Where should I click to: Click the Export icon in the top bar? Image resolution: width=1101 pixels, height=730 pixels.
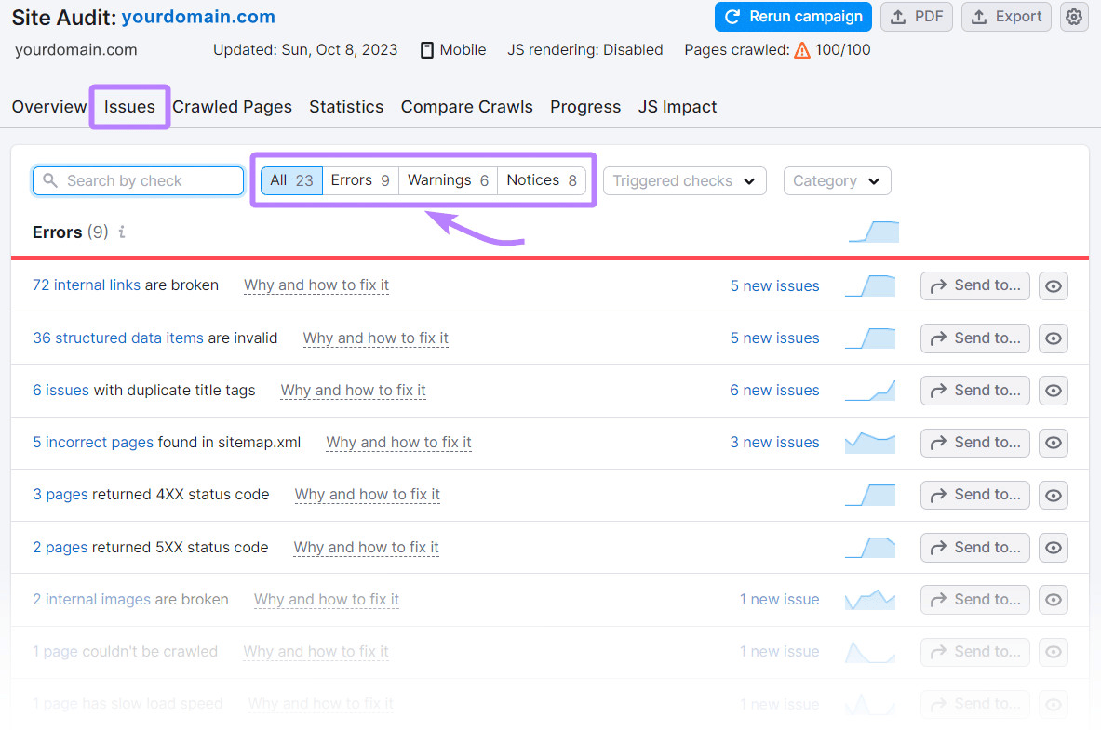(x=1006, y=17)
